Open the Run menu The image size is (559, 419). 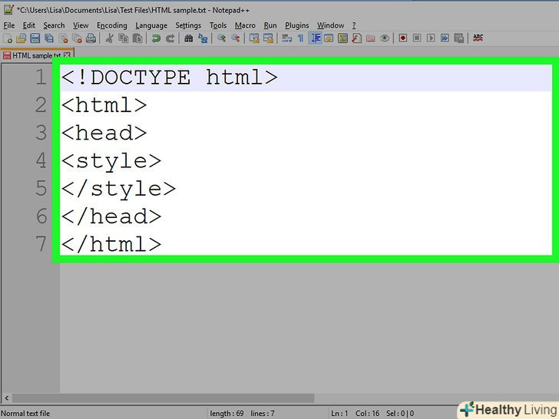coord(270,25)
